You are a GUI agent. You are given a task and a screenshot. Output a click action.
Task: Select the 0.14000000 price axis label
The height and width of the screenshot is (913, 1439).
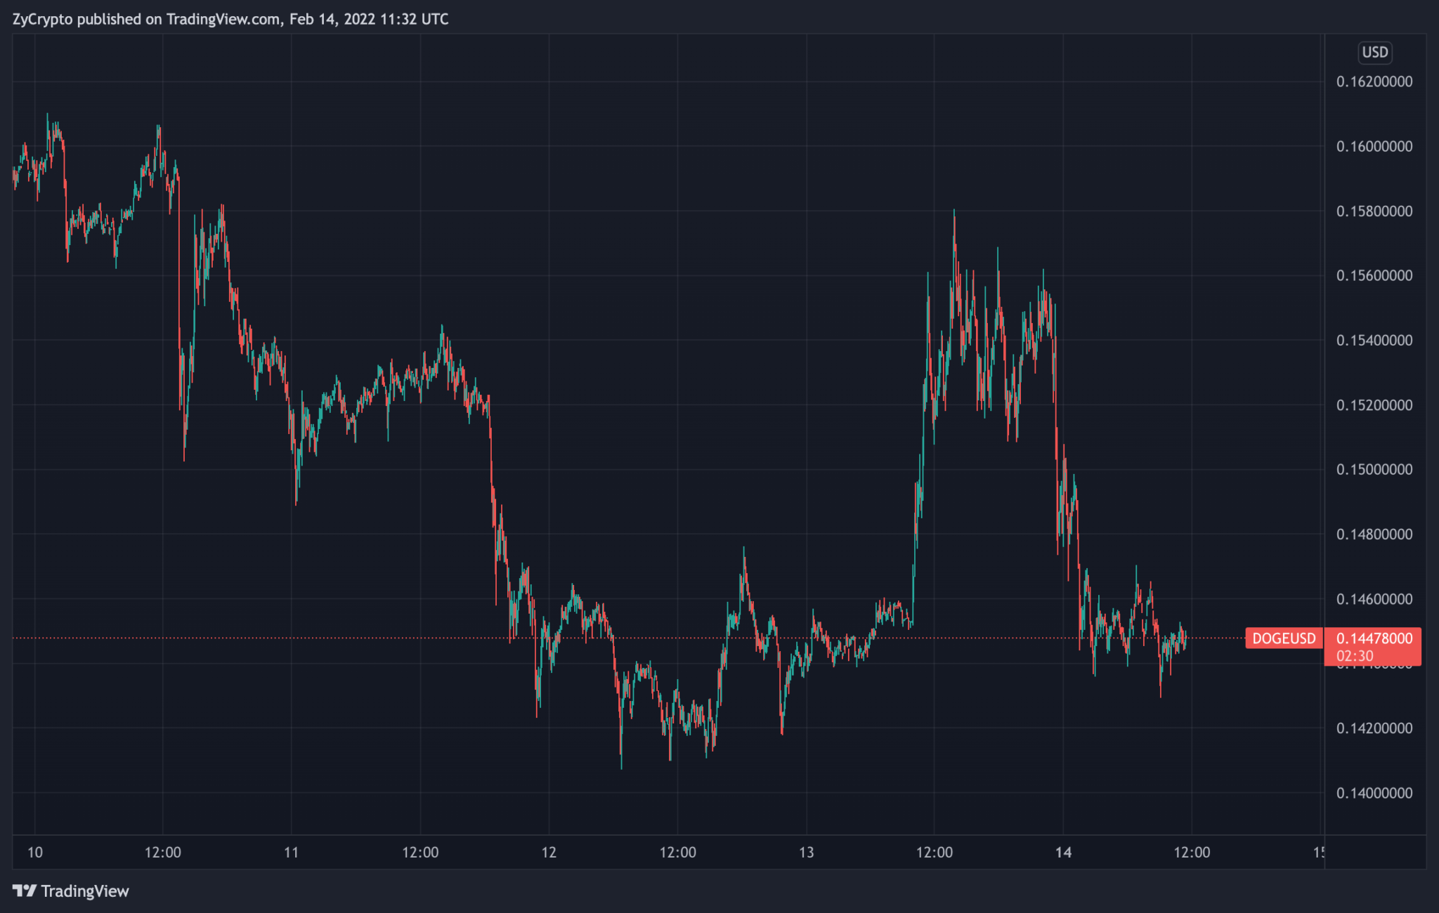click(1374, 793)
